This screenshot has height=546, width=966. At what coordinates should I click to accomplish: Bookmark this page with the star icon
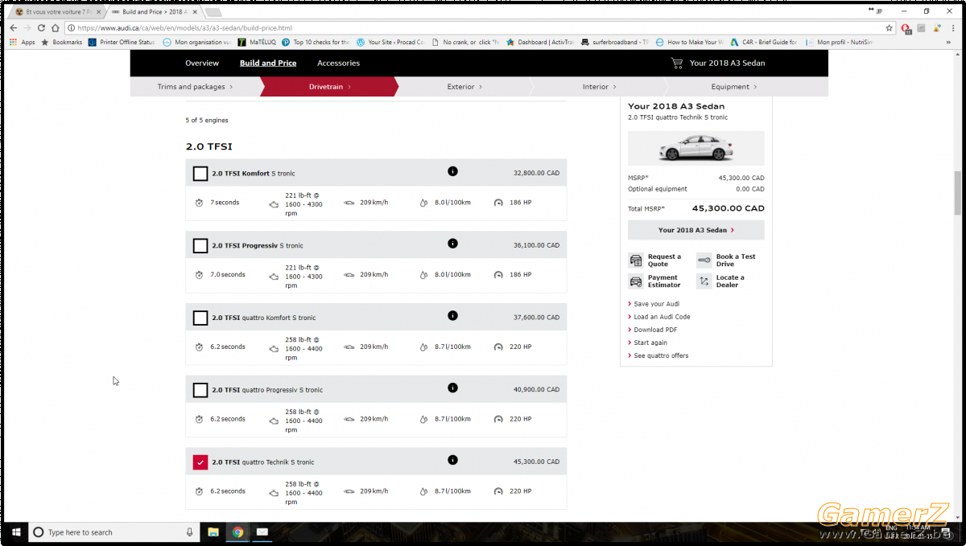click(890, 27)
